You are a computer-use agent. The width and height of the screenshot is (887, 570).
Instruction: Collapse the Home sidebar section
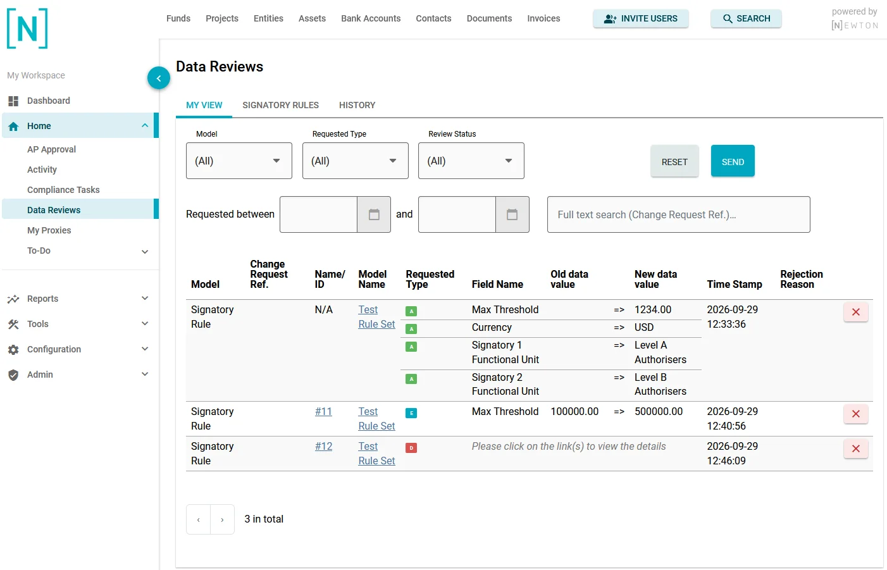145,126
